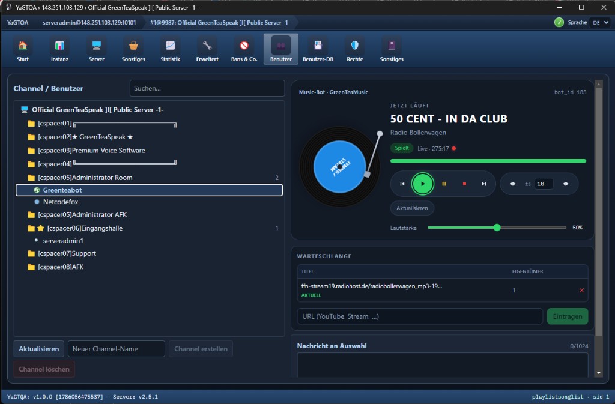The image size is (615, 404).
Task: Open the Statistik toolbar section
Action: [x=170, y=49]
